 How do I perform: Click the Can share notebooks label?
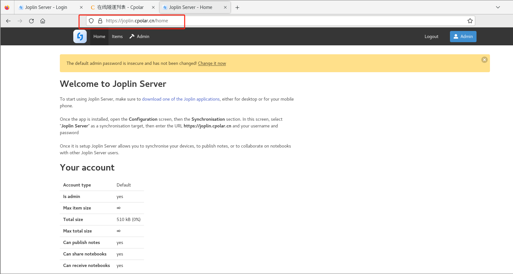tap(84, 254)
